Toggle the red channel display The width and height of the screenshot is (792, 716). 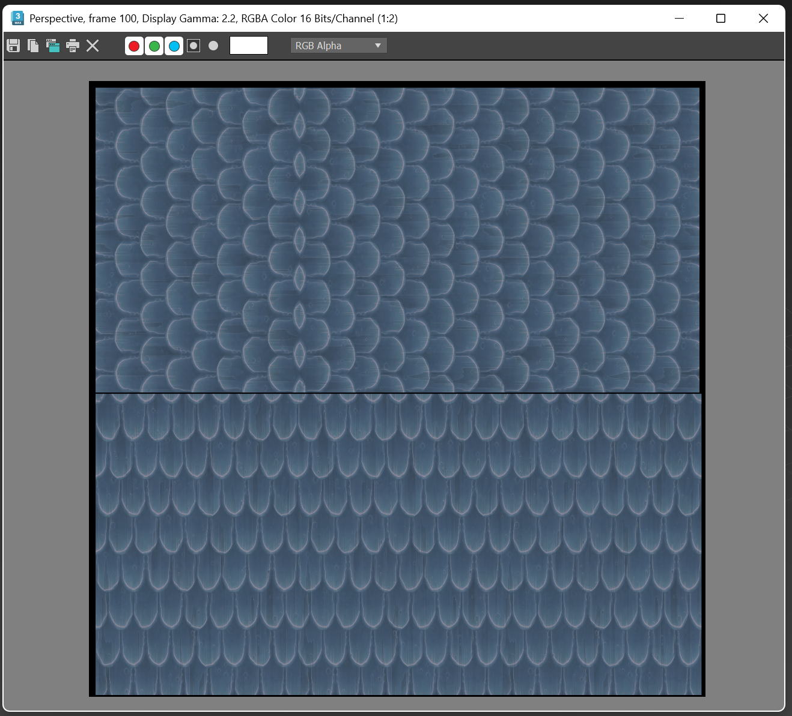click(134, 46)
